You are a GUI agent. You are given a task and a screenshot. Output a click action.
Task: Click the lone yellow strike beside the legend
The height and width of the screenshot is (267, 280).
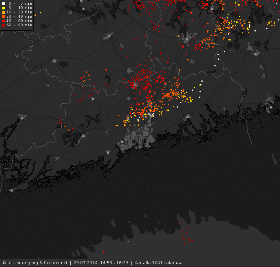click(41, 13)
